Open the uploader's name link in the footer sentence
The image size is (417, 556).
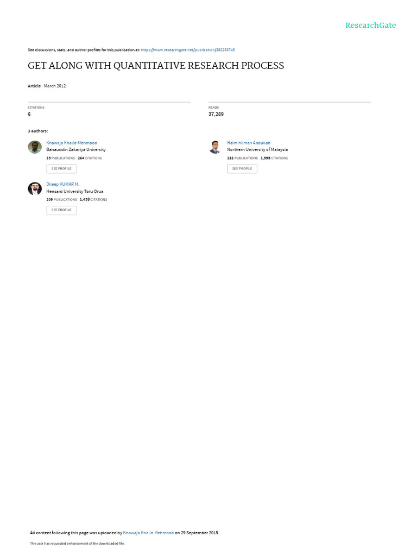coord(148,533)
